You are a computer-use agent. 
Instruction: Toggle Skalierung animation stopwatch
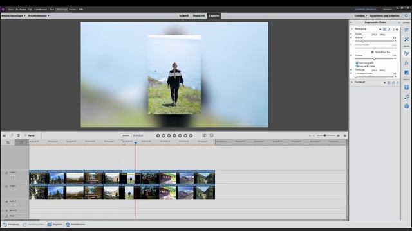[x=351, y=37]
